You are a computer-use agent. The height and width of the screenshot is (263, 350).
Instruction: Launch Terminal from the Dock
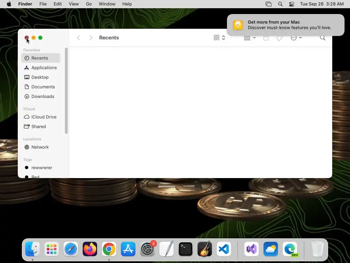[186, 249]
